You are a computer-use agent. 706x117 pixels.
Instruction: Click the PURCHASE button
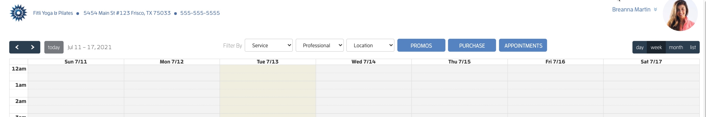[472, 45]
